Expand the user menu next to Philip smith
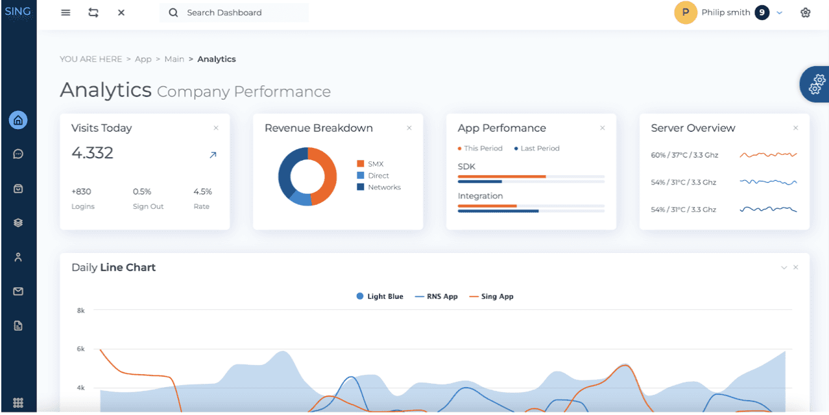 click(779, 12)
